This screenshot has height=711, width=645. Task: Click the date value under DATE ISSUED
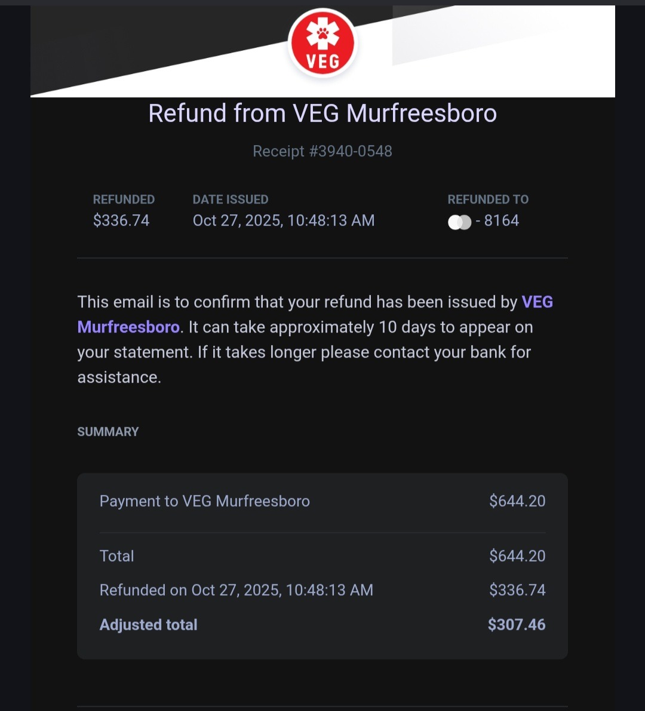284,221
